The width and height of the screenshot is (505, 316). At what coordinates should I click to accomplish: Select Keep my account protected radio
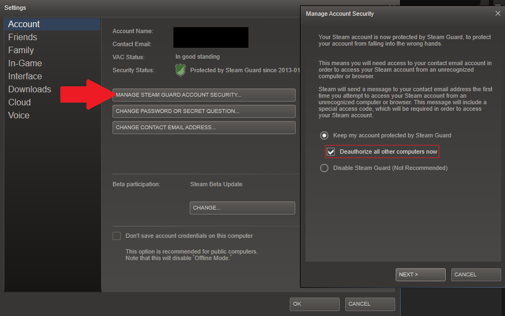pos(324,136)
